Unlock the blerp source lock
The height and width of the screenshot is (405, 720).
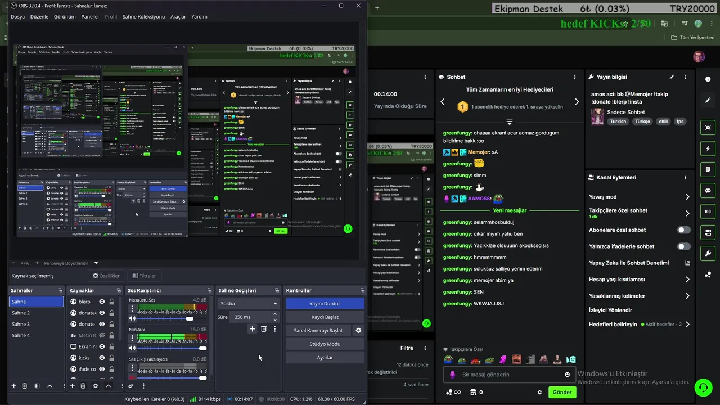pos(111,301)
